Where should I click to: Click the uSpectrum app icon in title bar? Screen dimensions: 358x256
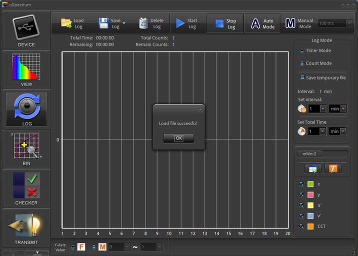5,4
